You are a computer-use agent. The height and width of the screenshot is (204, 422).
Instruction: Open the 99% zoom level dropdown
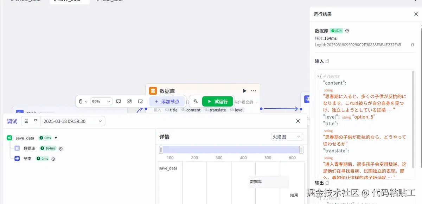point(101,101)
